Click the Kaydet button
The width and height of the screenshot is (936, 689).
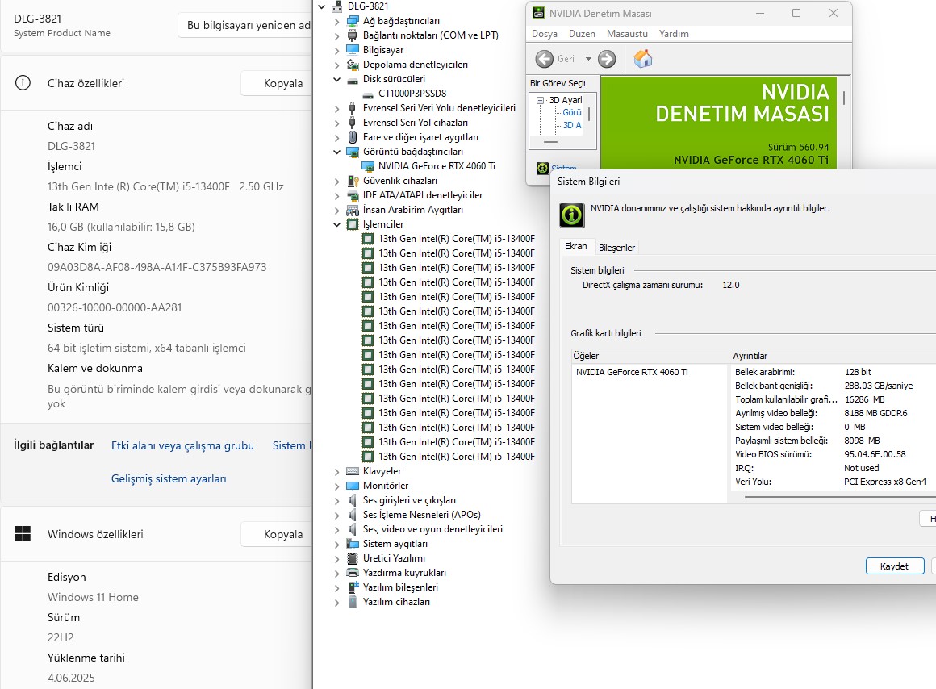[894, 566]
